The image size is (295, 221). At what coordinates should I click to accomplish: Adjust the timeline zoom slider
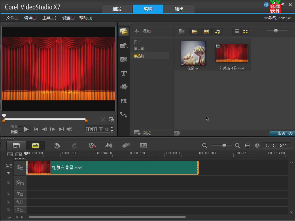(x=224, y=146)
